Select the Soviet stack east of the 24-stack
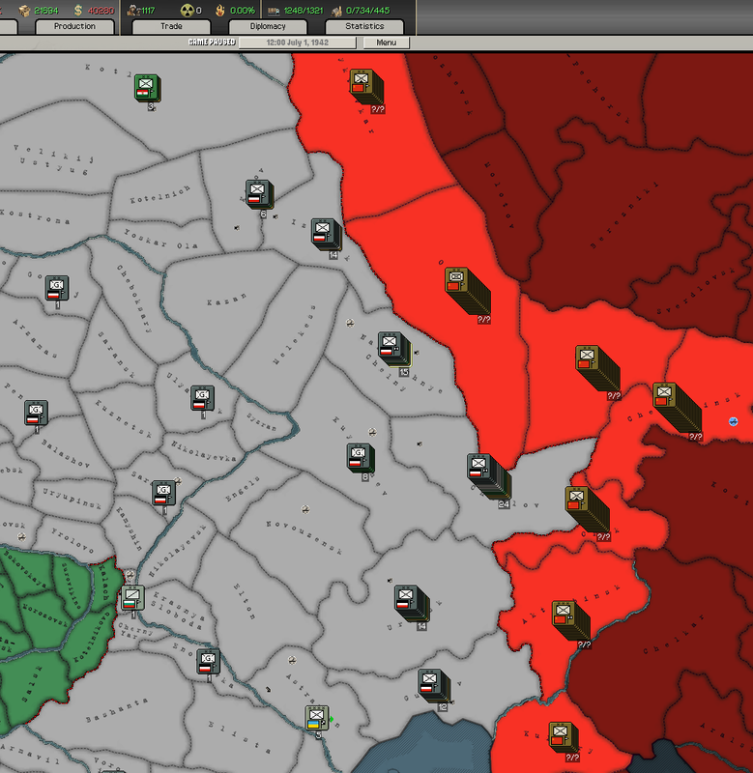The height and width of the screenshot is (773, 753). (x=587, y=510)
